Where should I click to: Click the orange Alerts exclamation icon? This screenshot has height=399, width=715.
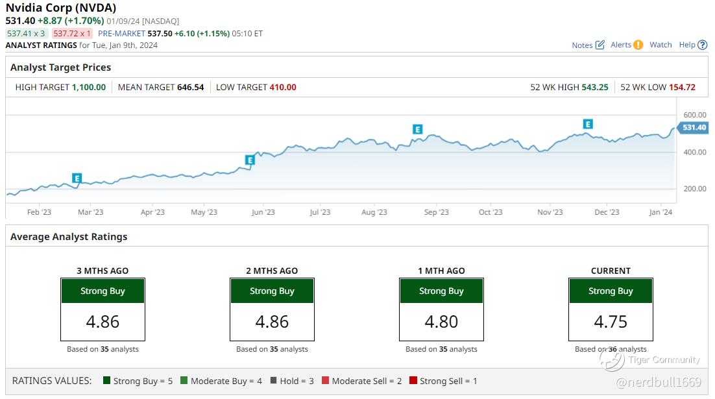[x=638, y=45]
